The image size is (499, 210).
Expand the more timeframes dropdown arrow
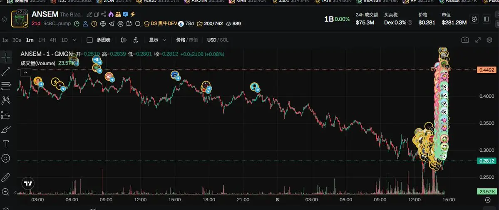(x=74, y=40)
